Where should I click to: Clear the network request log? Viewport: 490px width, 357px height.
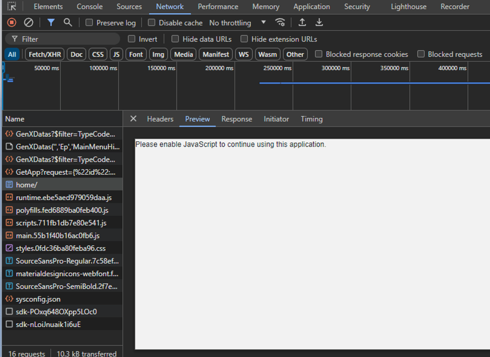click(28, 22)
